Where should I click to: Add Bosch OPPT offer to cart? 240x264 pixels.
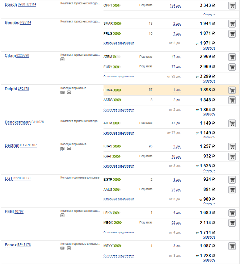tap(232, 5)
